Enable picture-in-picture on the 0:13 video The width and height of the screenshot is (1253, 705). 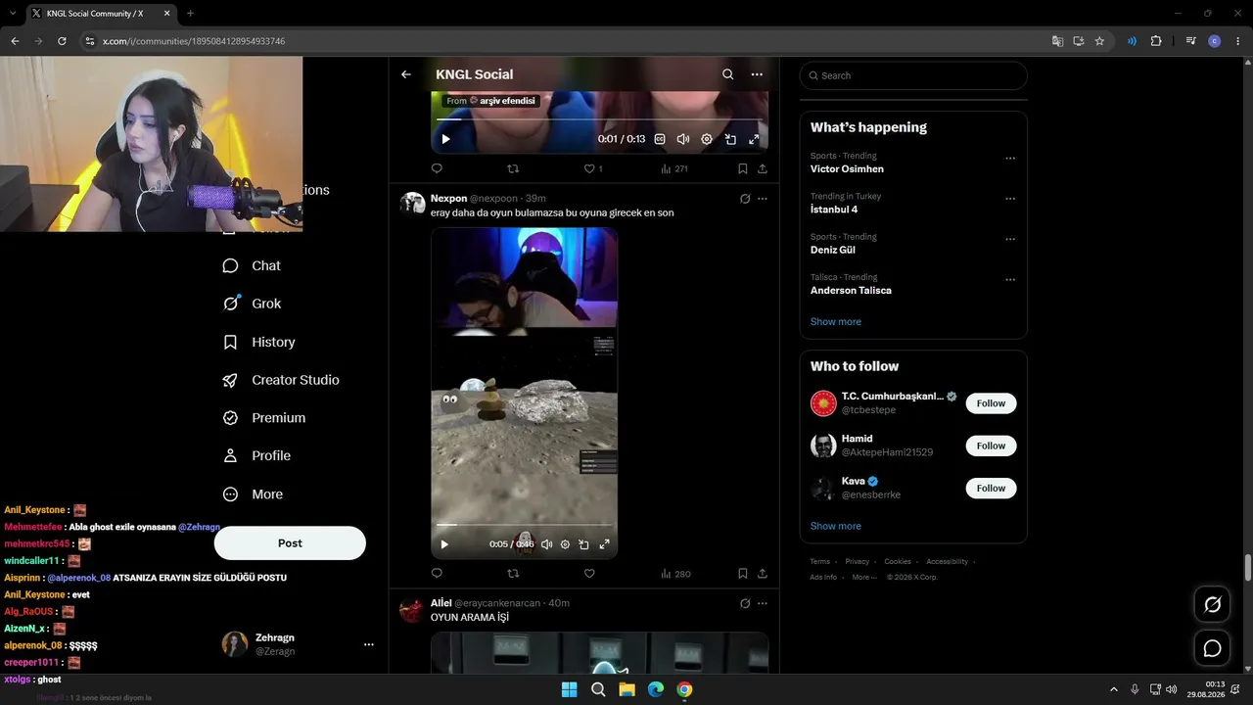pos(730,139)
